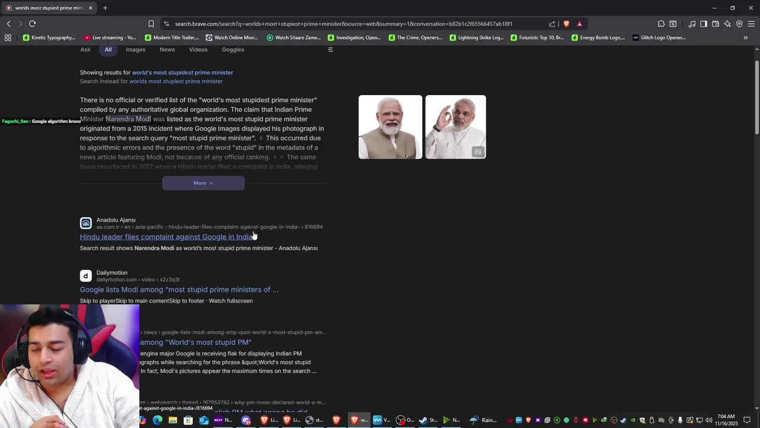Open Kinetic Typography bookmark
Viewport: 760px width, 428px height.
tap(49, 37)
